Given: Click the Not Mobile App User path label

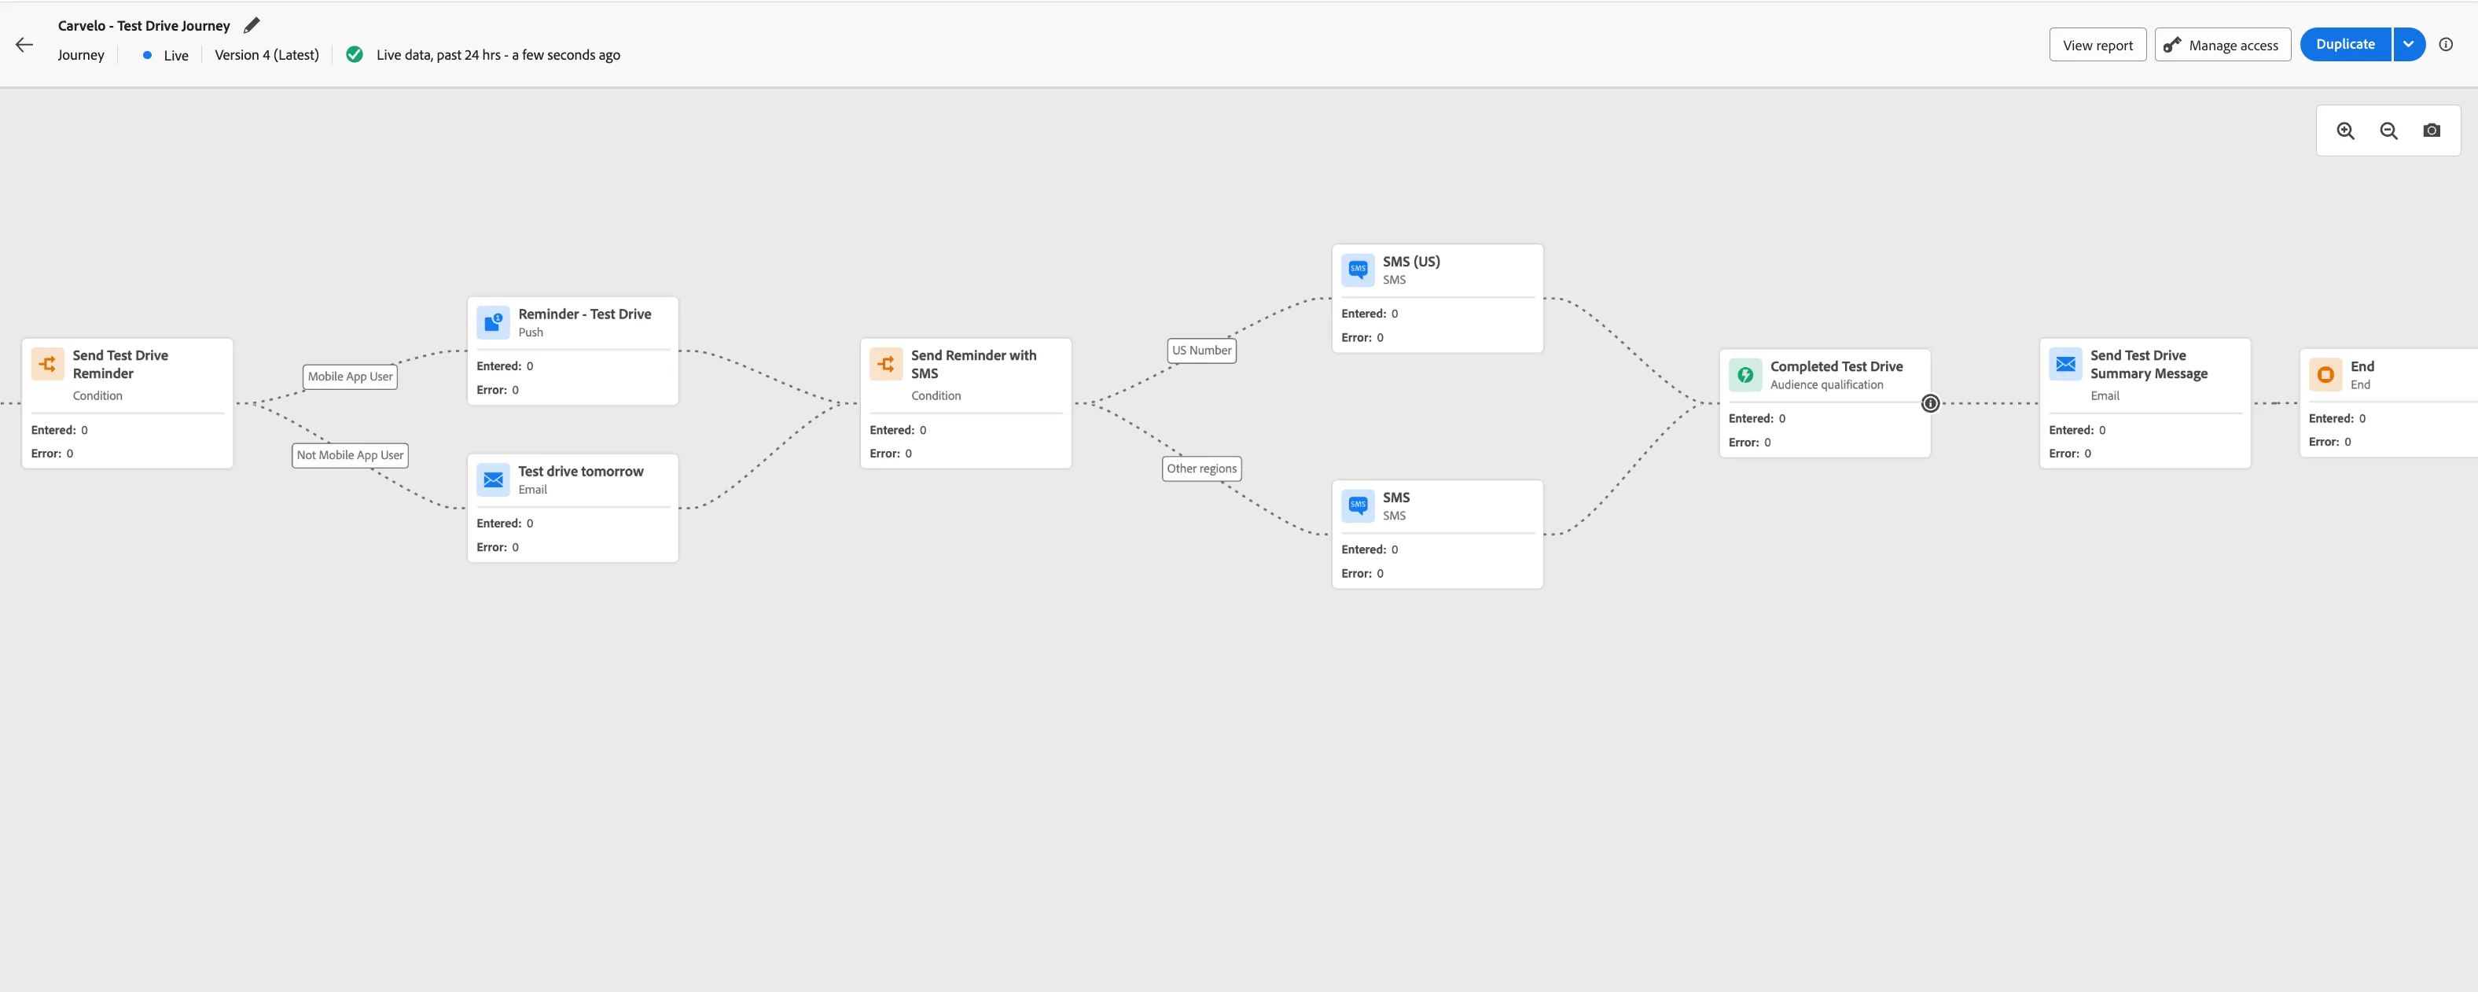Looking at the screenshot, I should coord(350,455).
